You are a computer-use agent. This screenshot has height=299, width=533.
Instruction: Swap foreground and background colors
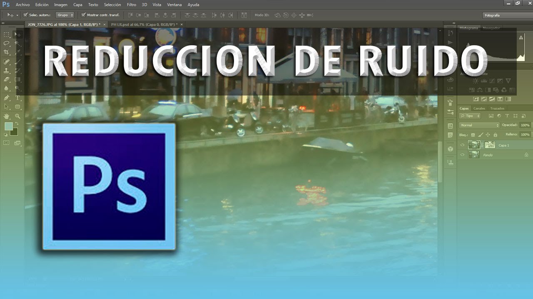pyautogui.click(x=17, y=124)
